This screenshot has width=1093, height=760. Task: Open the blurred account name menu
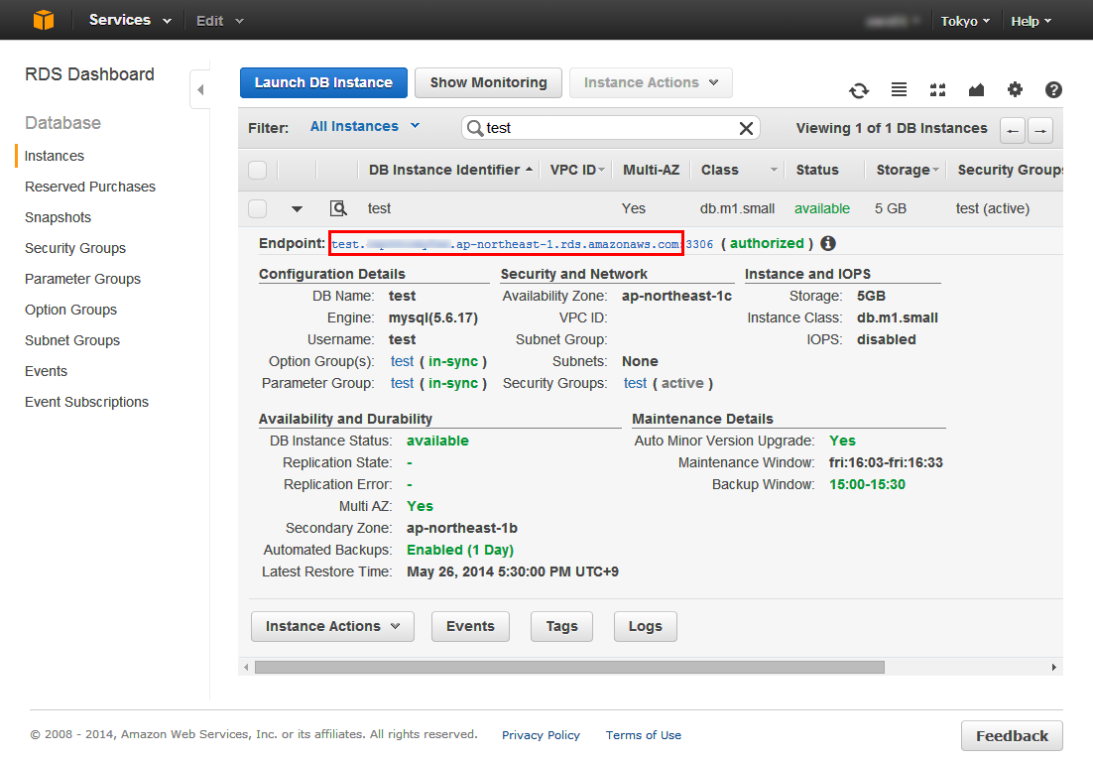coord(893,21)
